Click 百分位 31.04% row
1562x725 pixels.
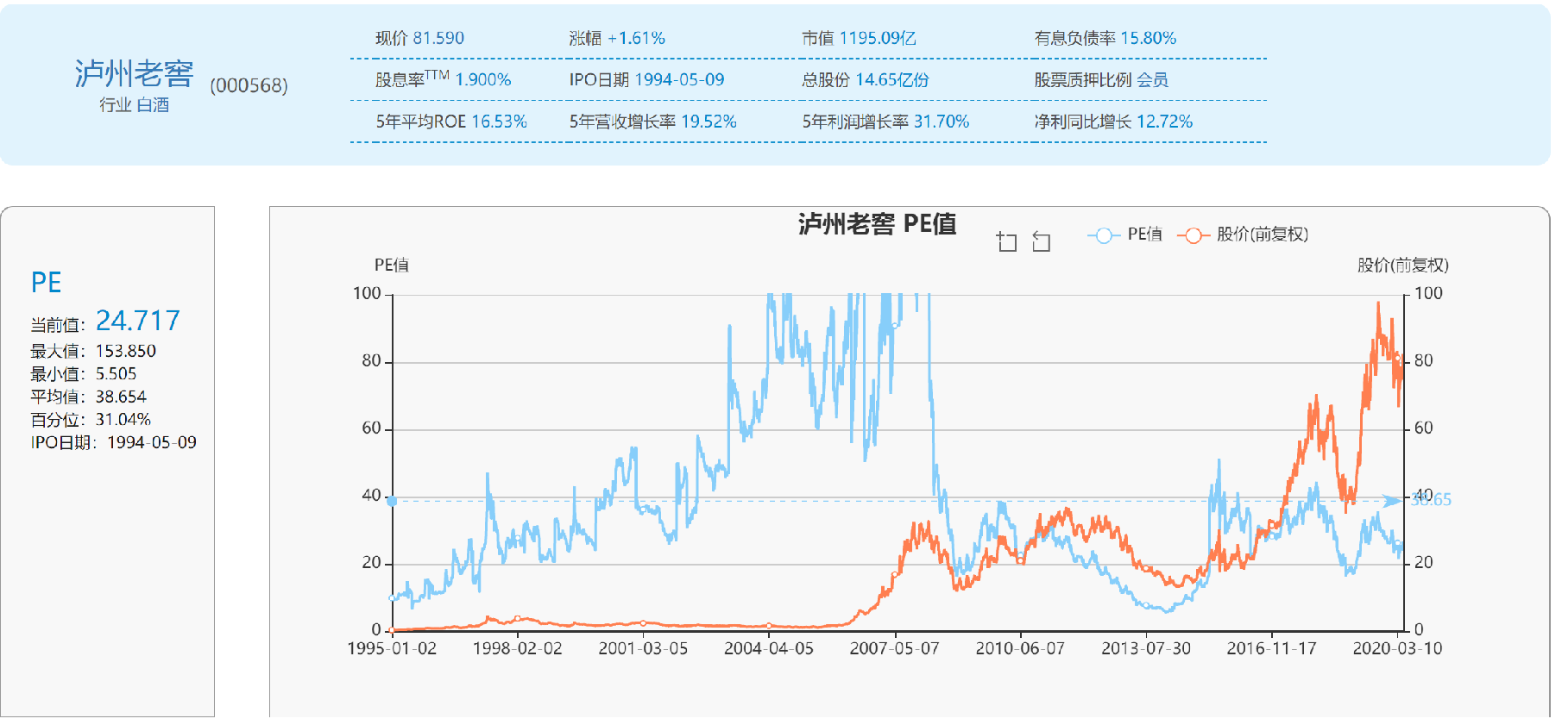pos(91,420)
